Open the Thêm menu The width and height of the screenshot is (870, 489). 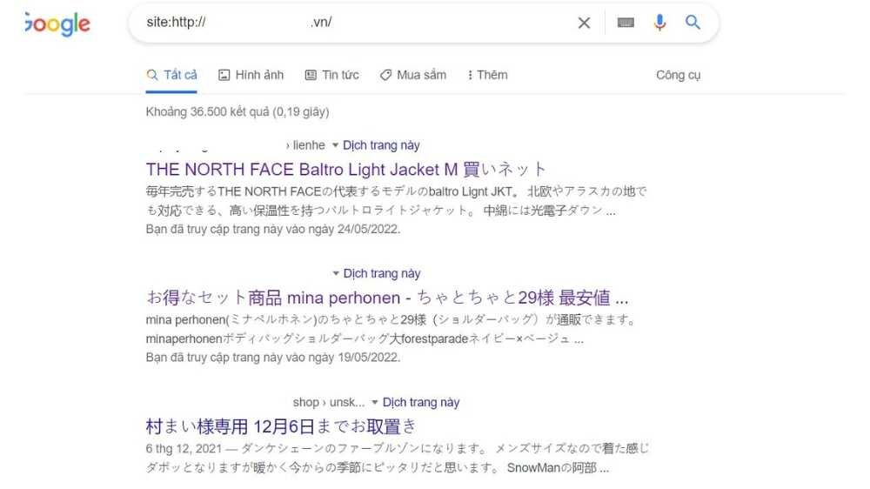[x=487, y=75]
